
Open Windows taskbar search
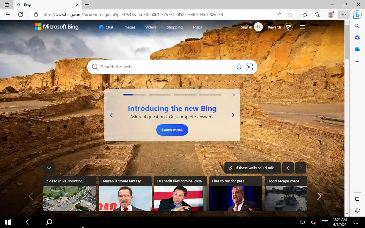click(x=49, y=222)
